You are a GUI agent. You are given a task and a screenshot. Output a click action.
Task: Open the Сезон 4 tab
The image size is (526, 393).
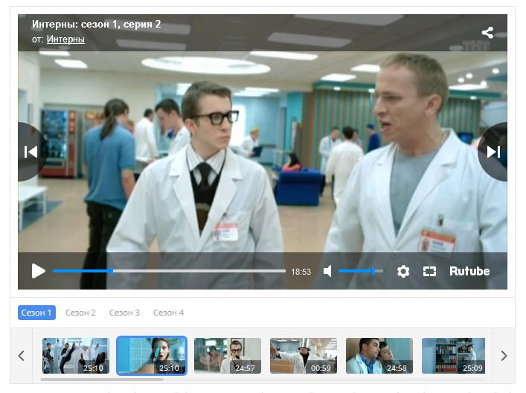168,313
